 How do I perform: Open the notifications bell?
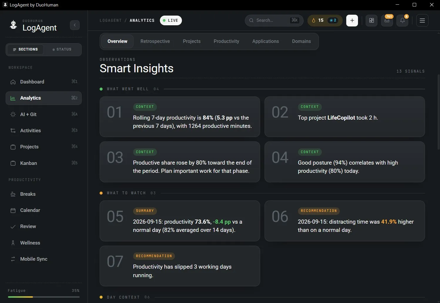tap(402, 21)
